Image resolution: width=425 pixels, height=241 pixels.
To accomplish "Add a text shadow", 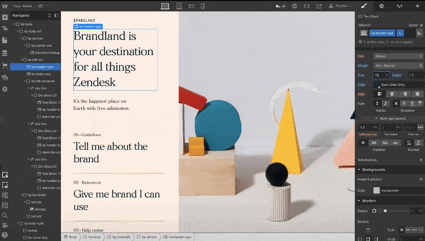I will [x=421, y=160].
